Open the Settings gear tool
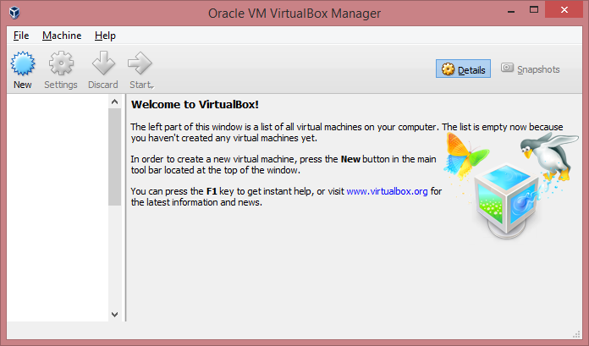589x346 pixels. click(61, 63)
